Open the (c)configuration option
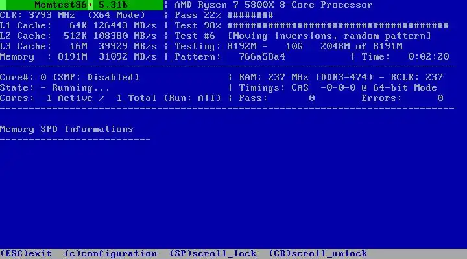 (110, 253)
